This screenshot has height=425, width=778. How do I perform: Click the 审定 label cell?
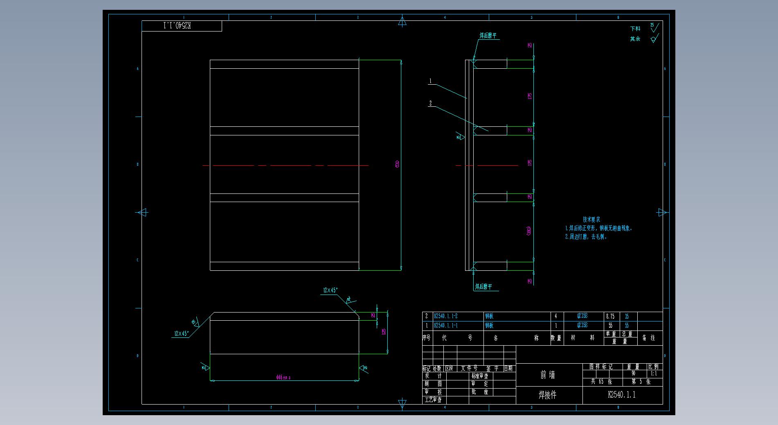tap(480, 384)
